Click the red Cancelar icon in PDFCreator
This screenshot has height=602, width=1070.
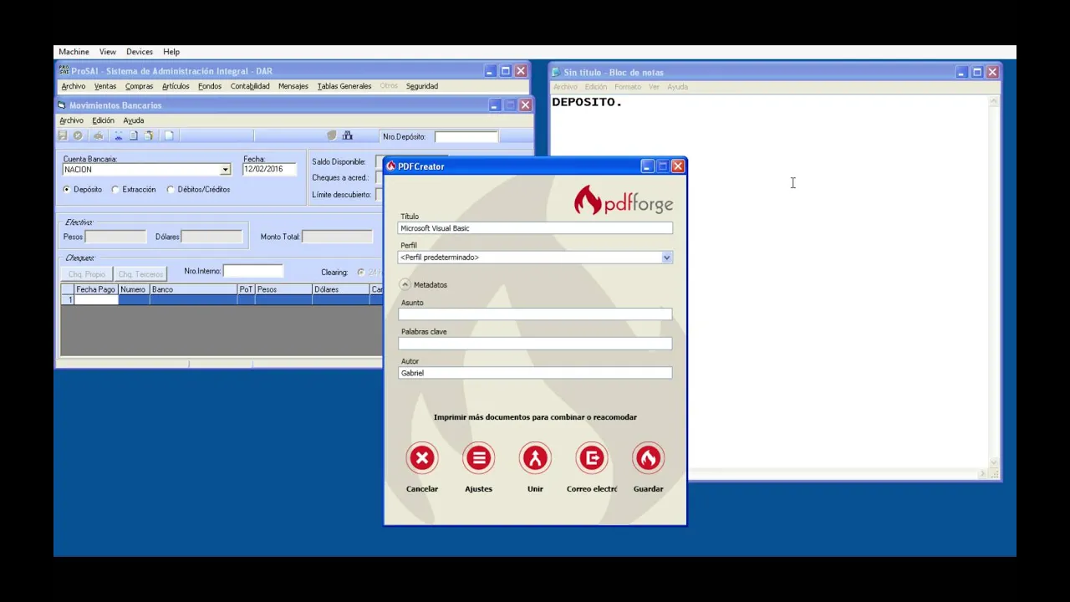(x=422, y=458)
